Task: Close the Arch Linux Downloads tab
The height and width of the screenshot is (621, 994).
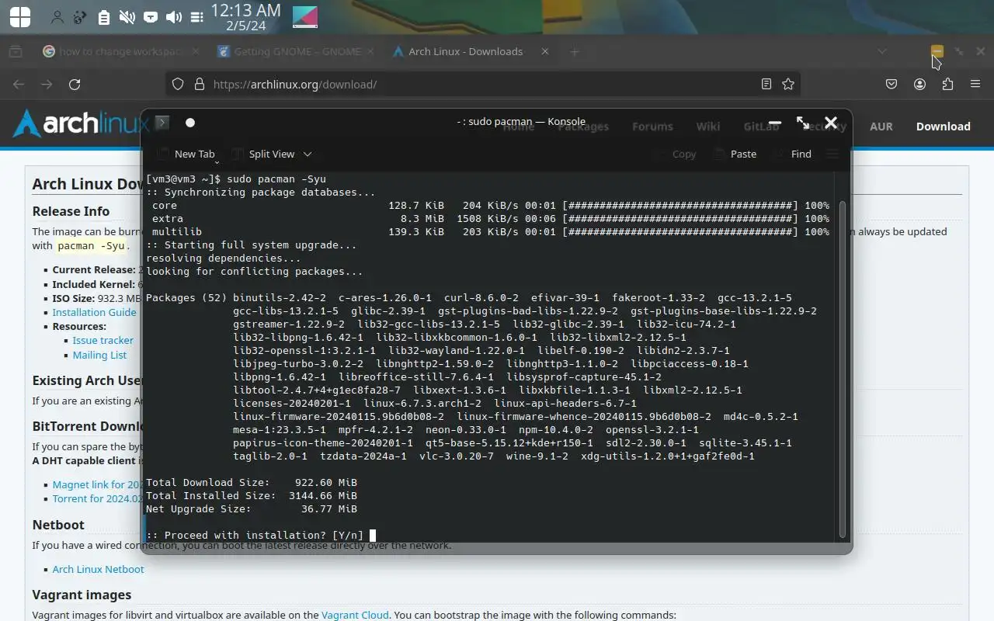Action: coord(544,51)
